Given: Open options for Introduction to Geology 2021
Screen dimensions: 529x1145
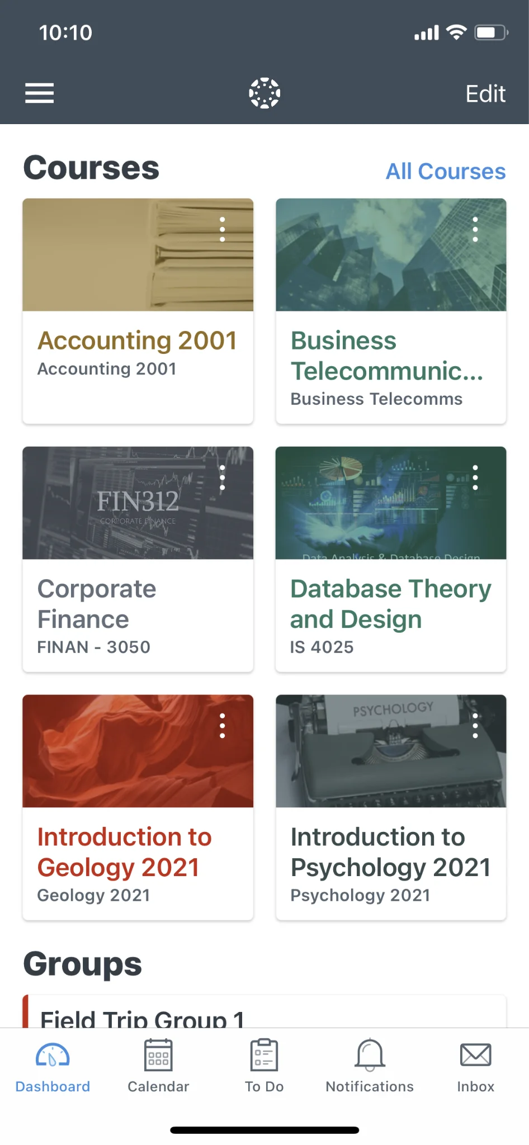Looking at the screenshot, I should coord(223,726).
